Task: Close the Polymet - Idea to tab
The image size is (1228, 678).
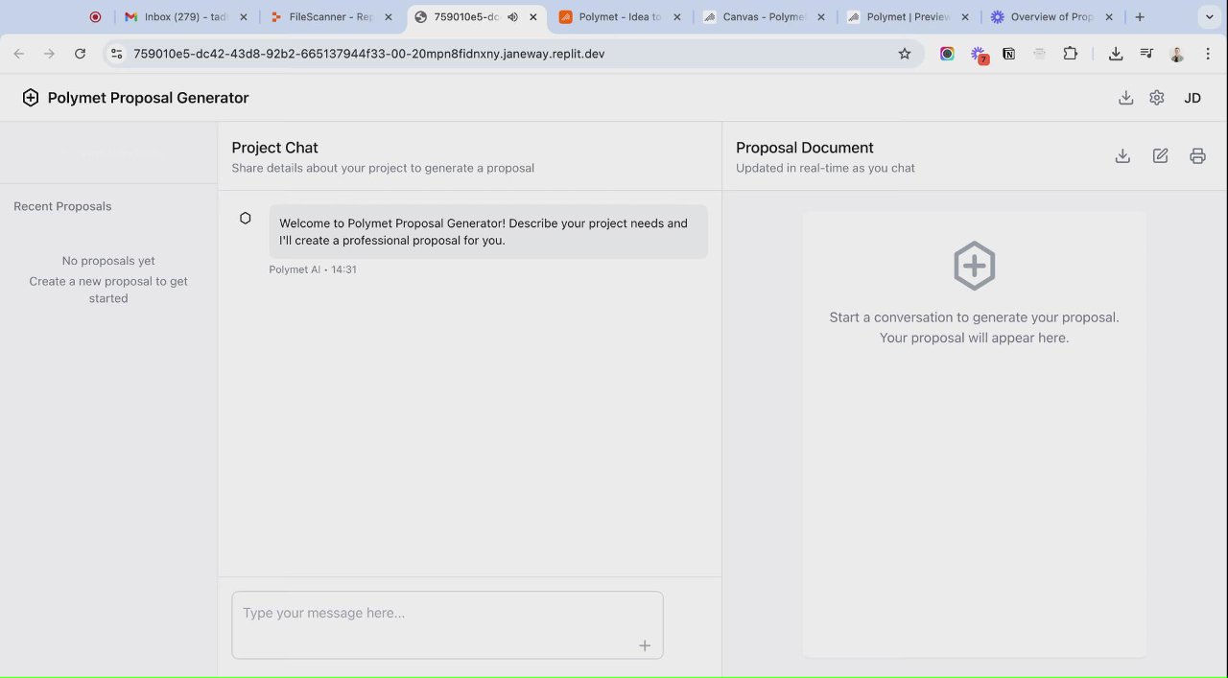Action: (677, 17)
